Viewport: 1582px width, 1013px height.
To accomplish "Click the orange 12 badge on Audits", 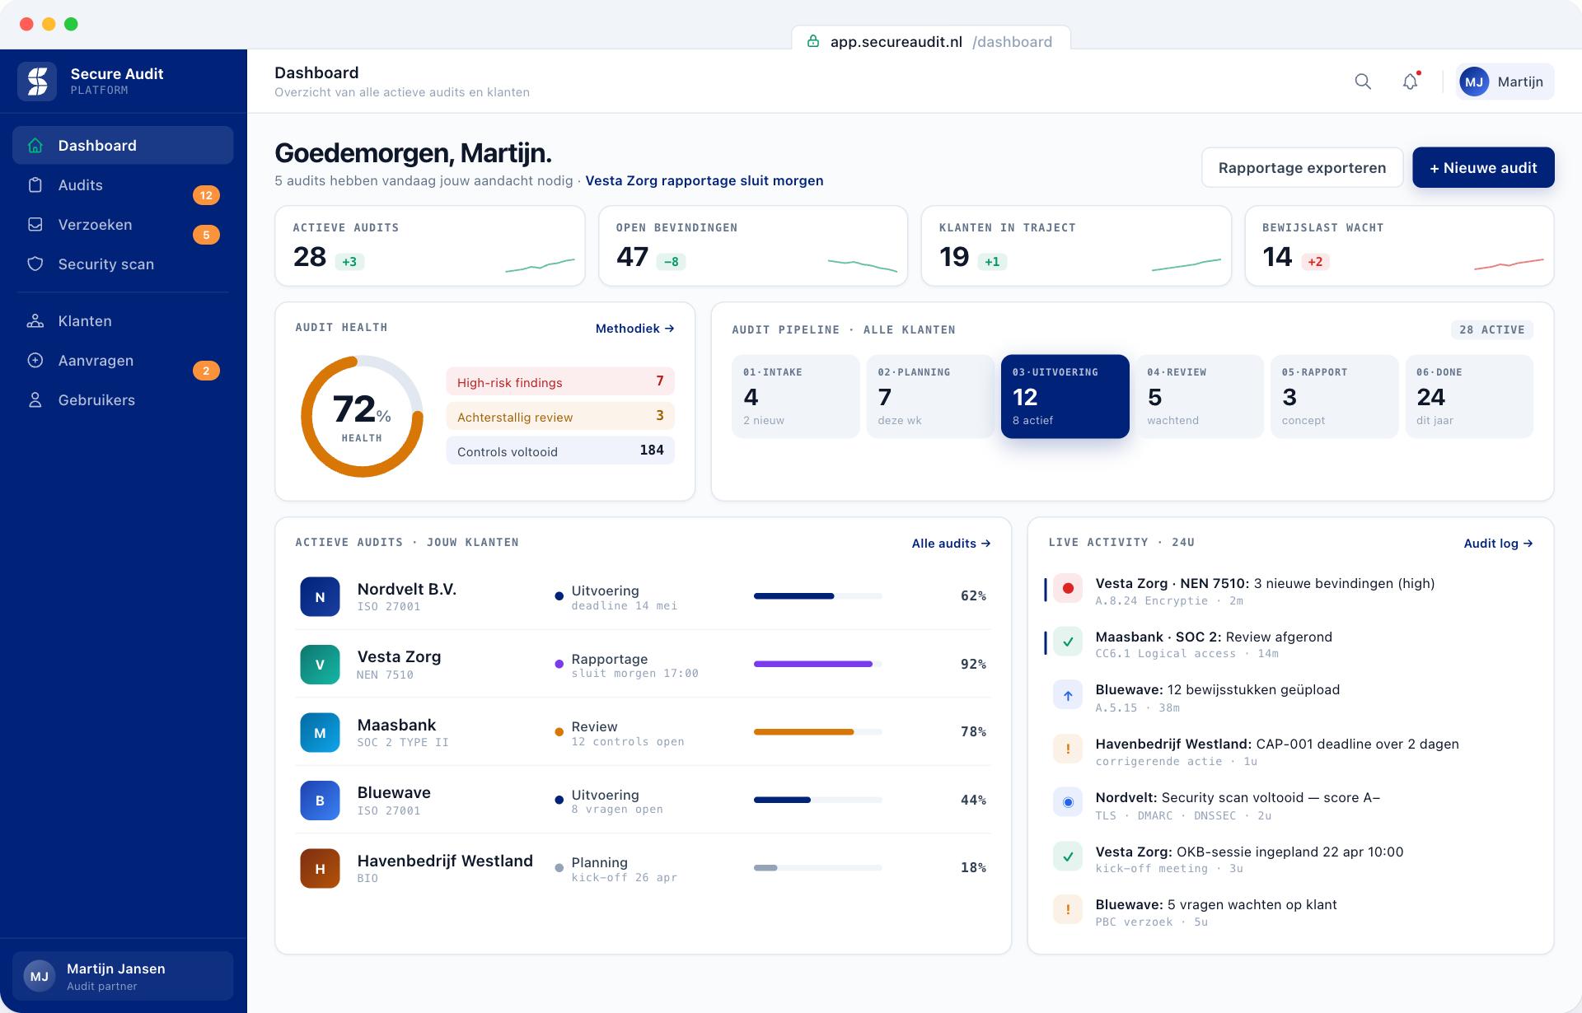I will pyautogui.click(x=206, y=195).
